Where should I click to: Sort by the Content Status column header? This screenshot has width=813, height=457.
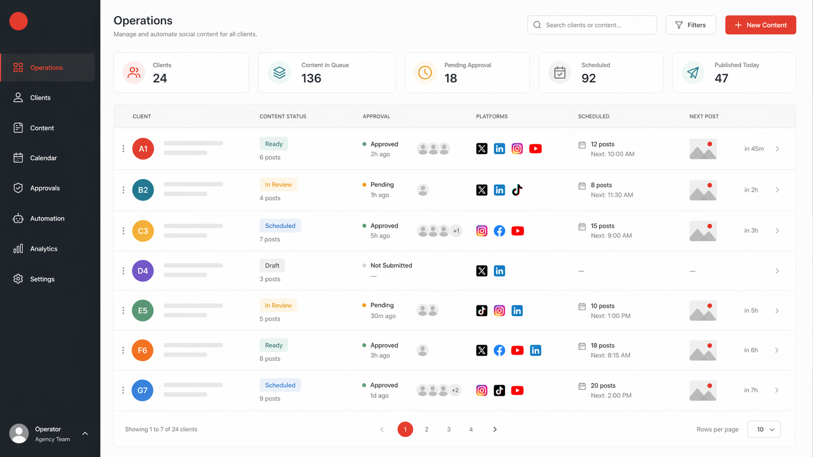[x=283, y=117]
